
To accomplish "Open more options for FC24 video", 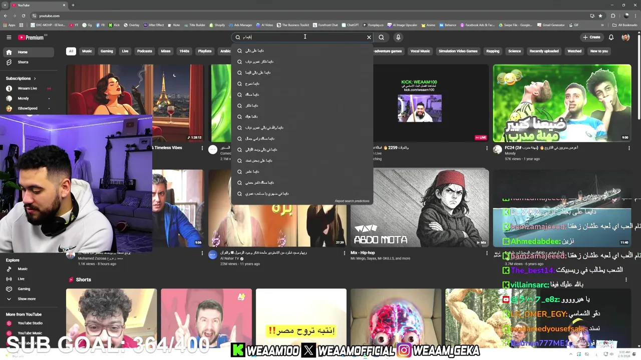I will point(629,148).
